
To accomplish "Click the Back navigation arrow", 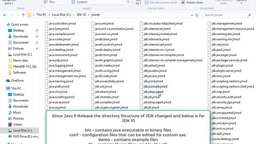I will point(5,15).
